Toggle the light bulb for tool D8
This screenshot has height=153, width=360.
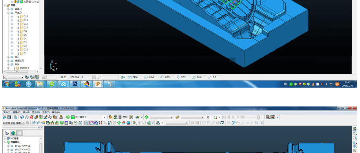coord(18,31)
